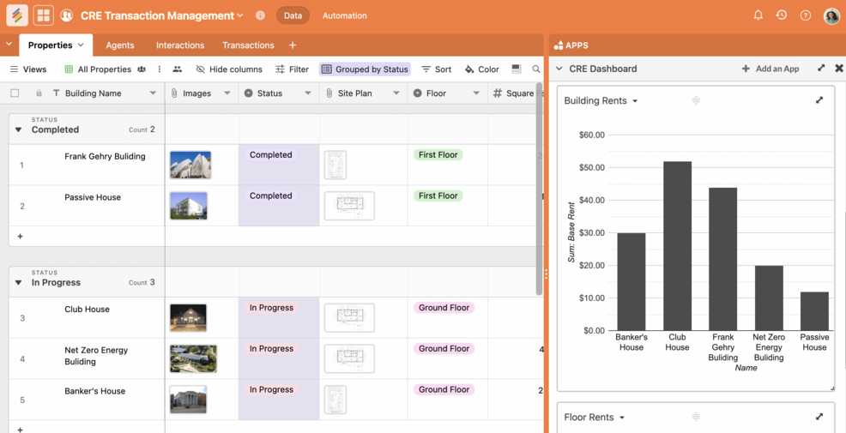The height and width of the screenshot is (433, 846).
Task: Toggle Hide columns option
Action: 229,69
